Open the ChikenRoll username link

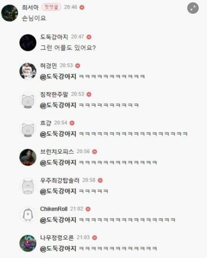point(54,209)
